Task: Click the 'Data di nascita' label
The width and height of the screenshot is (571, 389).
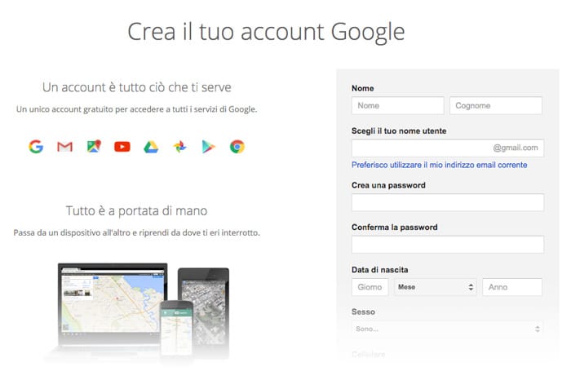Action: pyautogui.click(x=380, y=270)
